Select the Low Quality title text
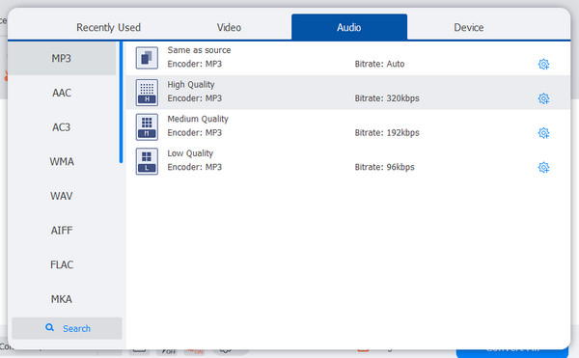 tap(190, 153)
